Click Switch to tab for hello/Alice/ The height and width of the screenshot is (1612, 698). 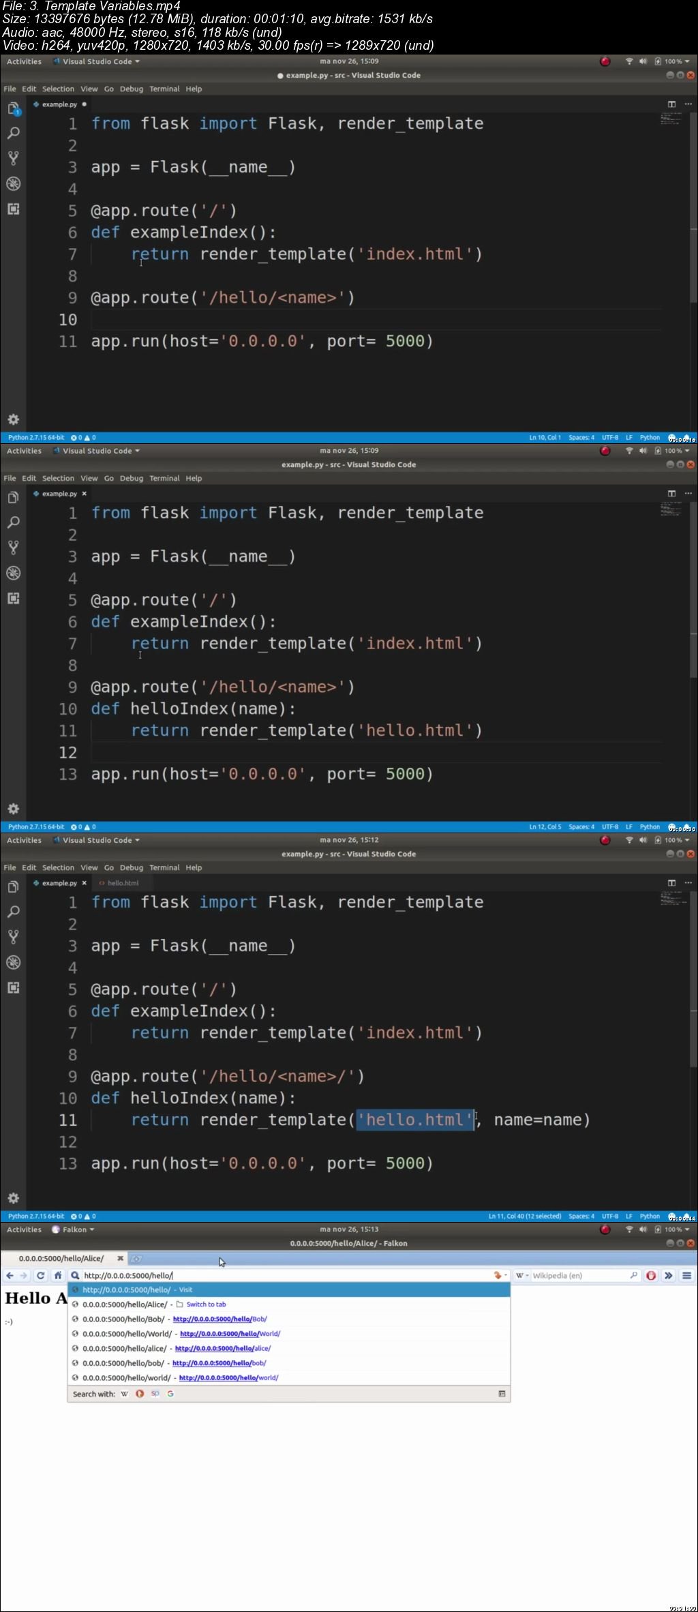point(206,1304)
